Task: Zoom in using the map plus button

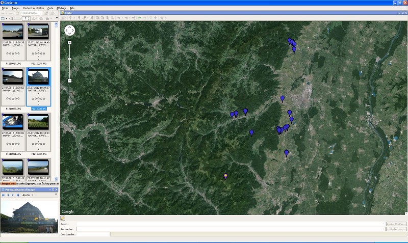Action: click(70, 43)
